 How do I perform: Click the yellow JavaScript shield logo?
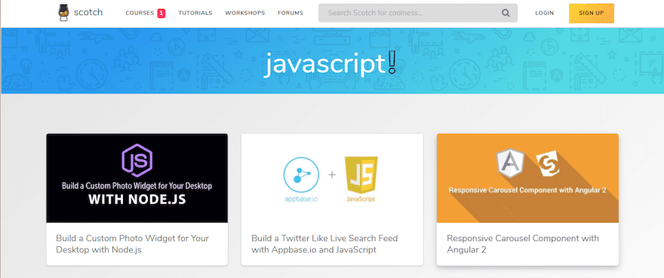[x=361, y=176]
